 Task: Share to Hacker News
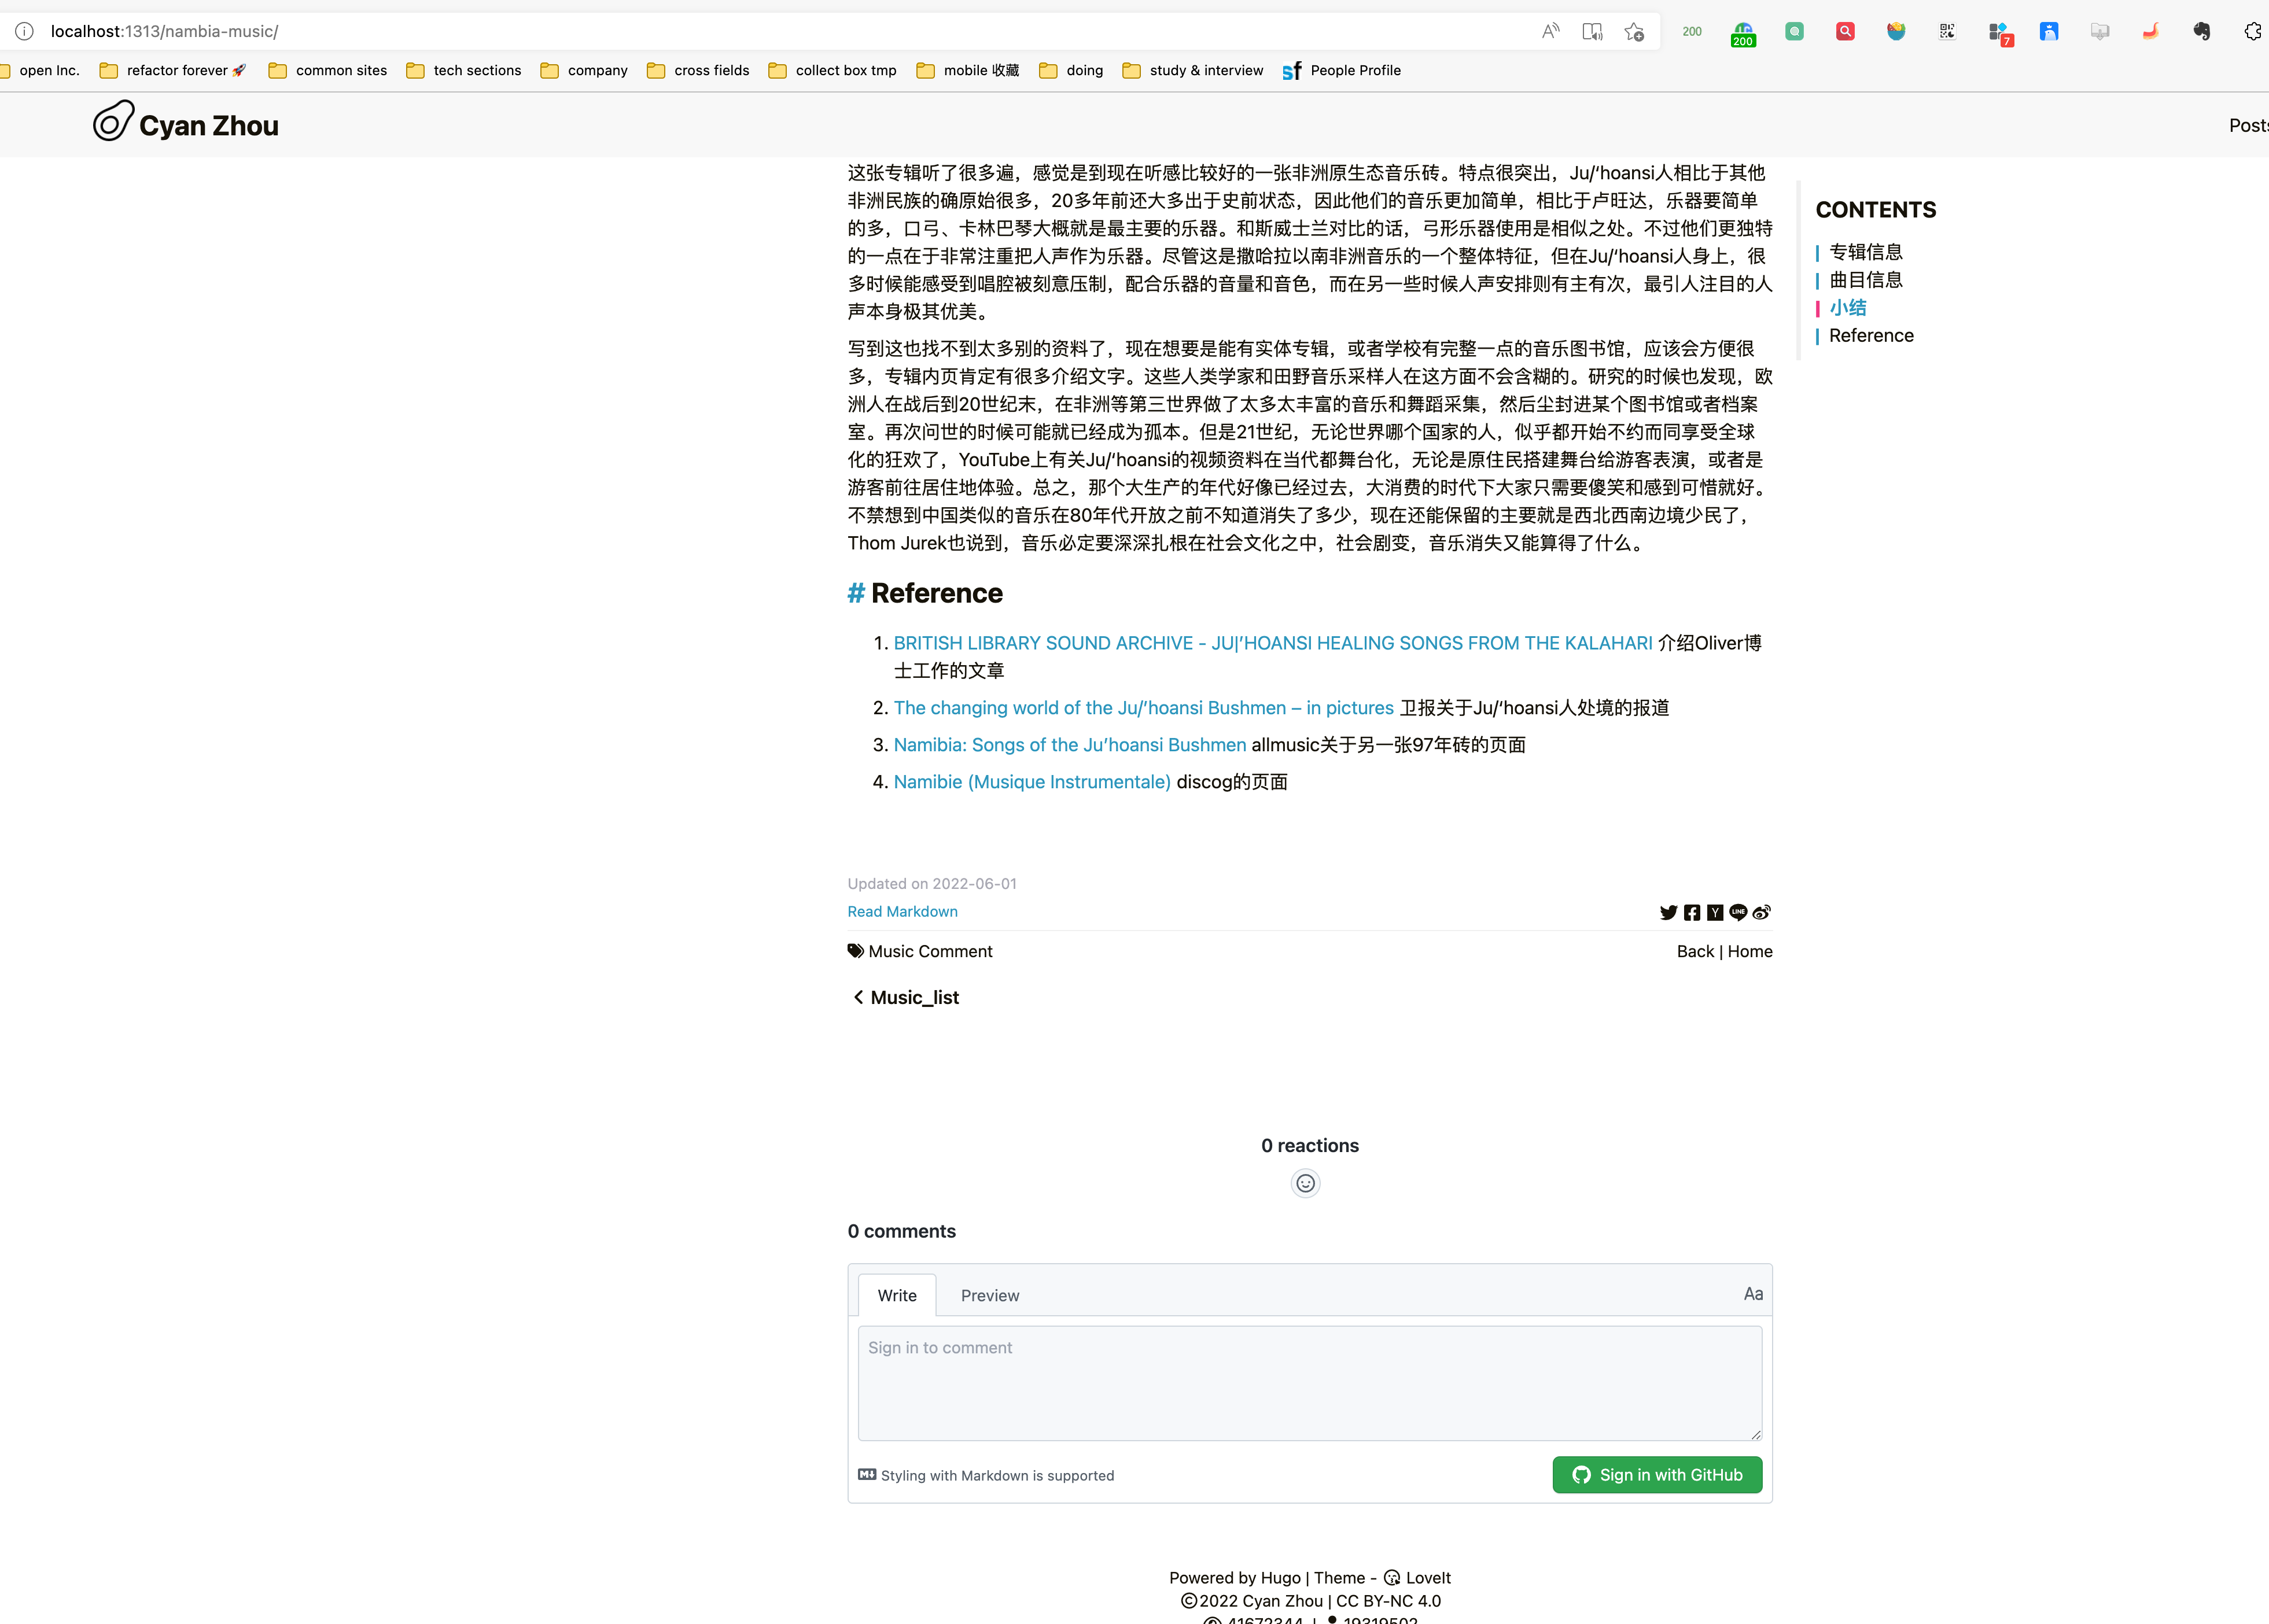click(1716, 913)
